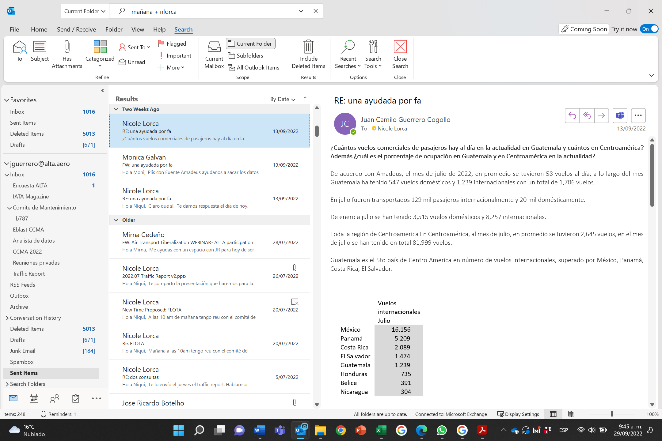662x441 pixels.
Task: Click the Subject refine icon
Action: 40,51
